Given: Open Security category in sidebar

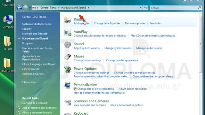Looking at the screenshot, I should pos(27,29).
